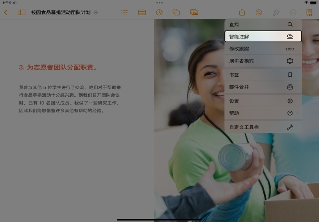The image size is (319, 222).
Task: Open the chart insertion icon
Action: 159,13
